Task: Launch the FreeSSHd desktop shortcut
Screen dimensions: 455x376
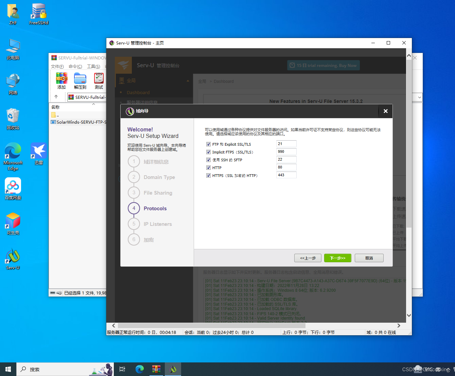Action: coord(39,14)
